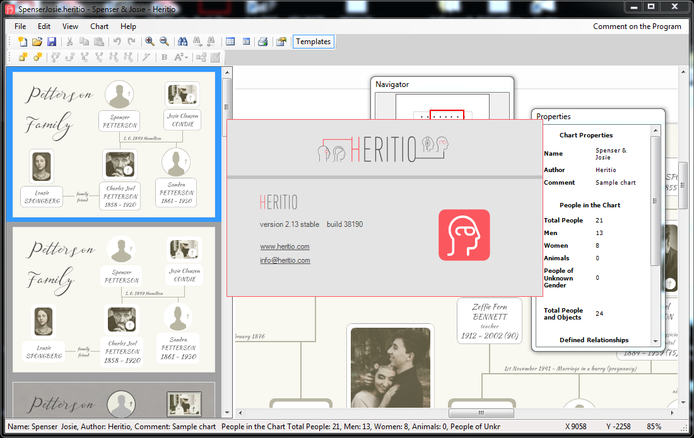Click the 'Spenser & Josie' name value
Image resolution: width=694 pixels, height=438 pixels.
pyautogui.click(x=611, y=154)
